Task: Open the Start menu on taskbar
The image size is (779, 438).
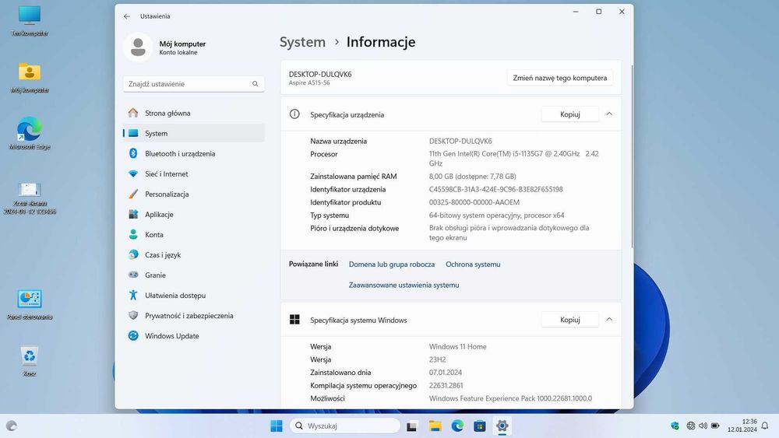Action: point(277,426)
